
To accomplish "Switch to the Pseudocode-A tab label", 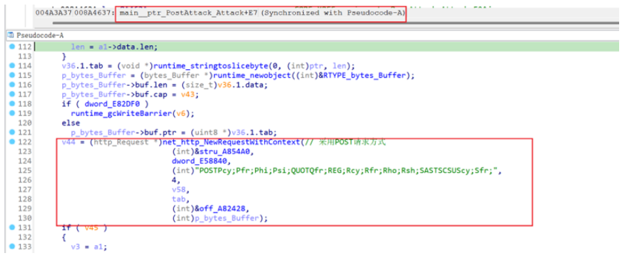I will (40, 35).
